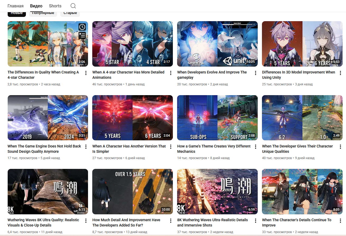Click the '33 тыс. просмотров • 2 недели назад' text
The image size is (346, 236).
(x=290, y=232)
